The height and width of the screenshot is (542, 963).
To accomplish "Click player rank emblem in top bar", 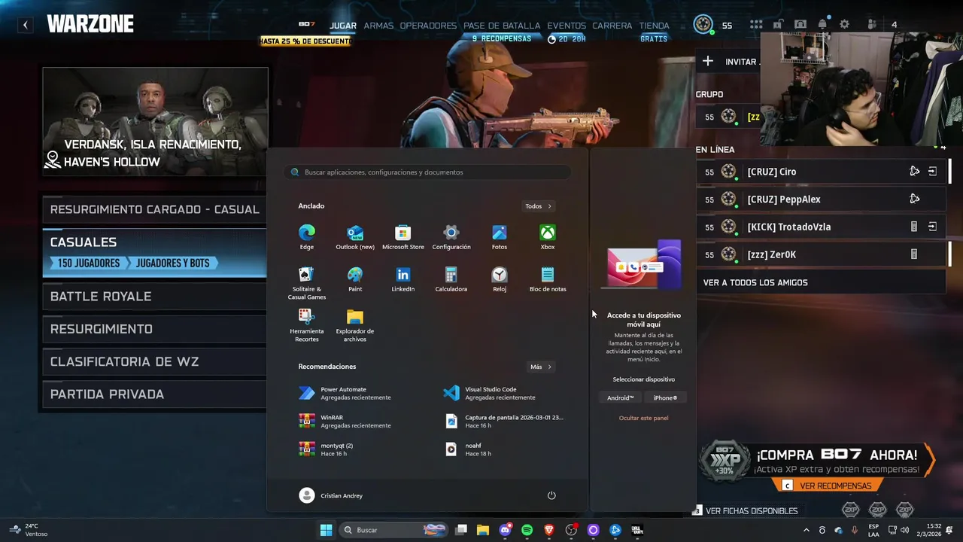I will [x=703, y=25].
